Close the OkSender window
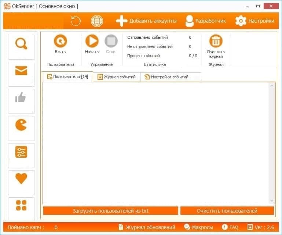282x235 pixels. coord(271,6)
